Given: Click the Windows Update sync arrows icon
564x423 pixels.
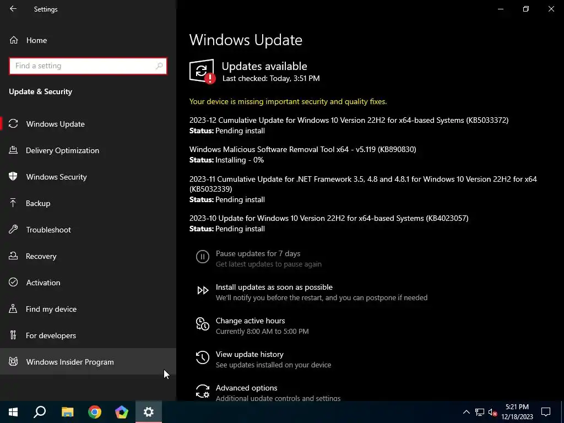Looking at the screenshot, I should [x=13, y=124].
